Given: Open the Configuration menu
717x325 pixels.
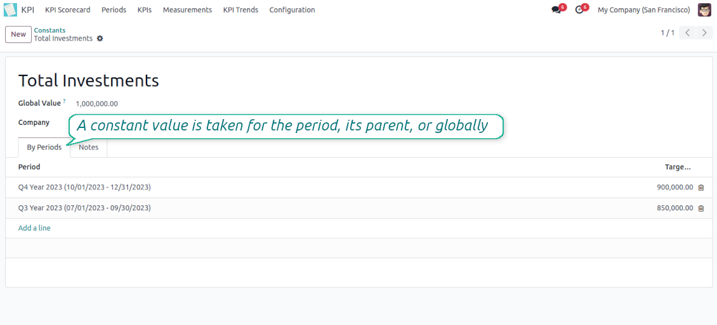Looking at the screenshot, I should 292,10.
